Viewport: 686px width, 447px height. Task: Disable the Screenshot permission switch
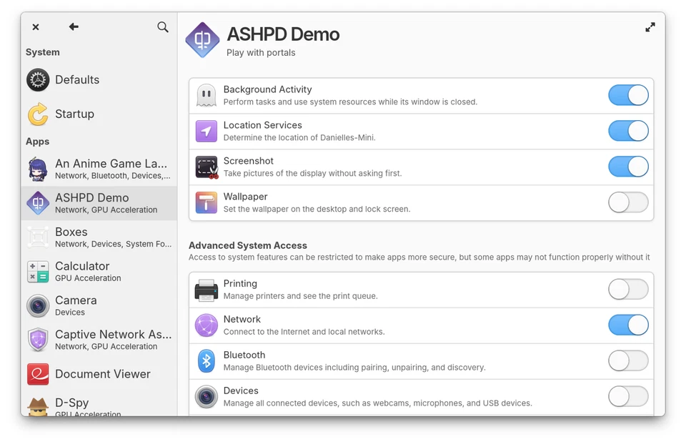[628, 167]
